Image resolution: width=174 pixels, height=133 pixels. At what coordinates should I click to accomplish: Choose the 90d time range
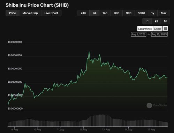pyautogui.click(x=129, y=13)
